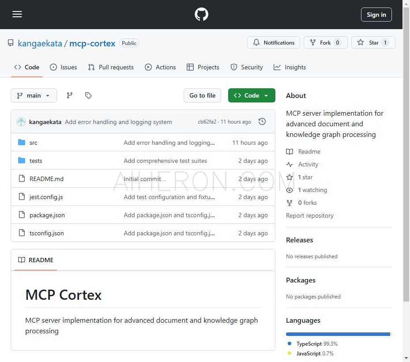Open the mcp-cortex repository link
The height and width of the screenshot is (362, 410).
[92, 43]
